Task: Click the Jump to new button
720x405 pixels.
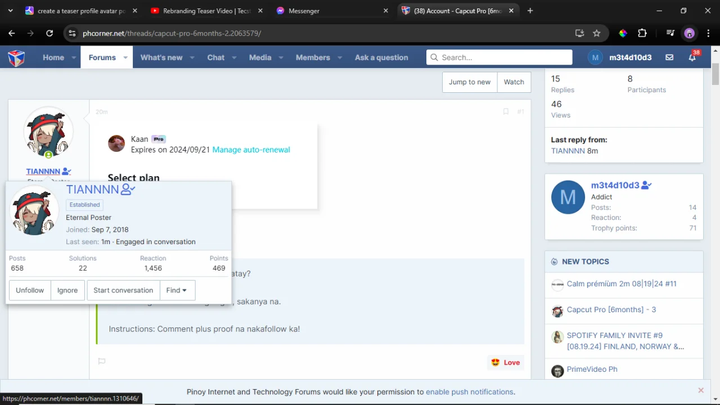Action: [x=470, y=82]
